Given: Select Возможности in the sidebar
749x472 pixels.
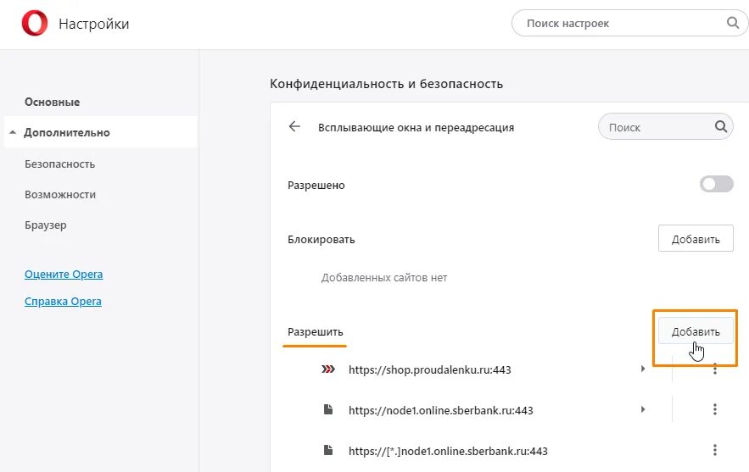Looking at the screenshot, I should click(60, 194).
